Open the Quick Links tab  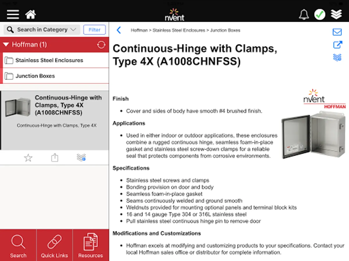[x=54, y=245]
